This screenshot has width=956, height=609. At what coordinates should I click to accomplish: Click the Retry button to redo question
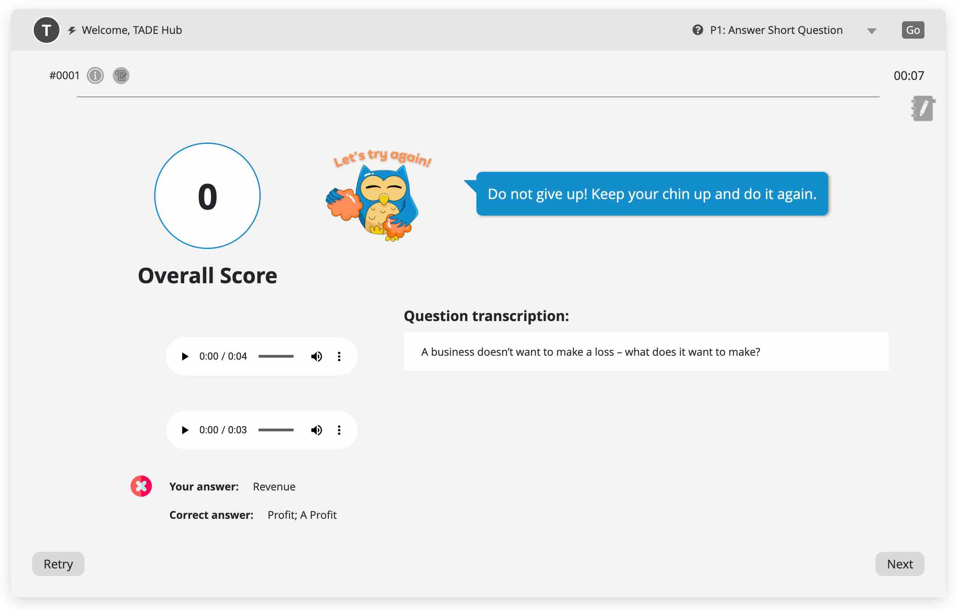pyautogui.click(x=58, y=564)
